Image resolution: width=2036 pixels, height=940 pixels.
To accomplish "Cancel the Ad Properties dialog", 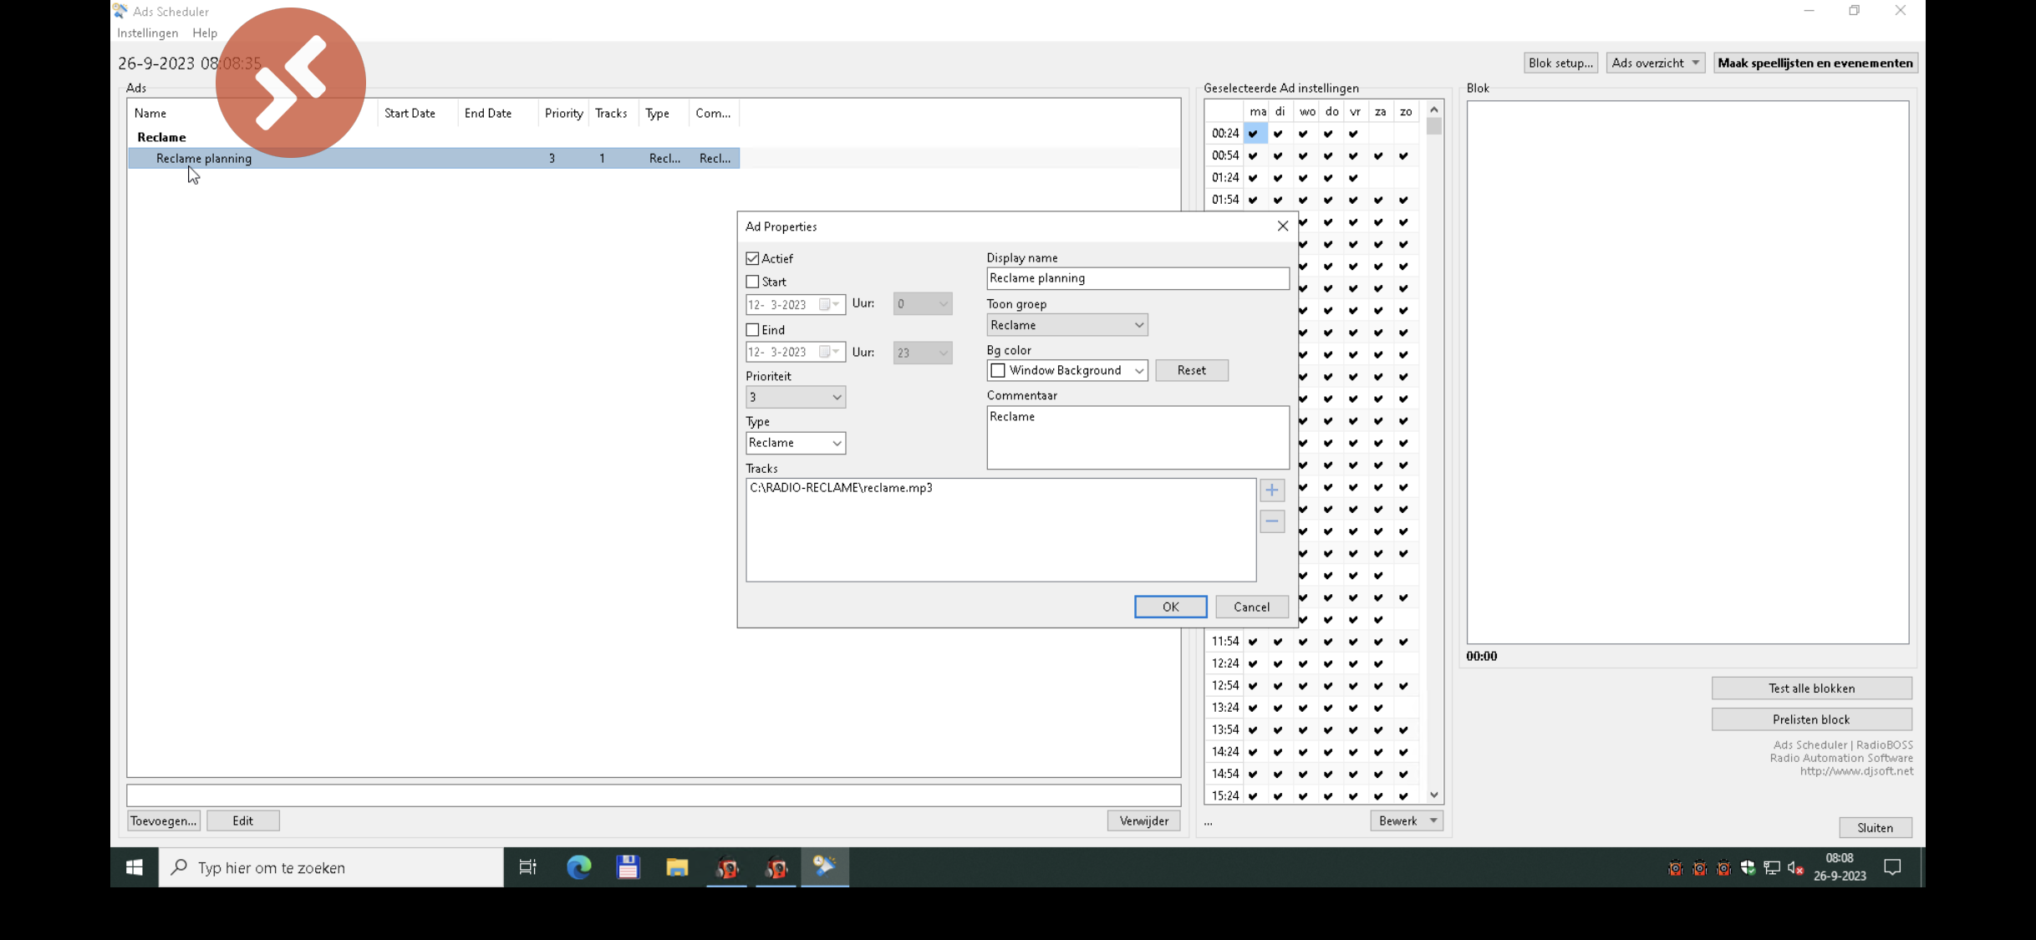I will (1251, 607).
